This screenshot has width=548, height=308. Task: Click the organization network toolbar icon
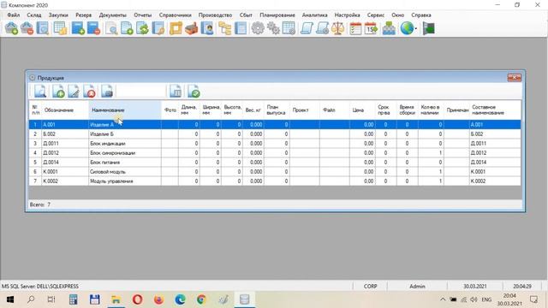click(389, 28)
